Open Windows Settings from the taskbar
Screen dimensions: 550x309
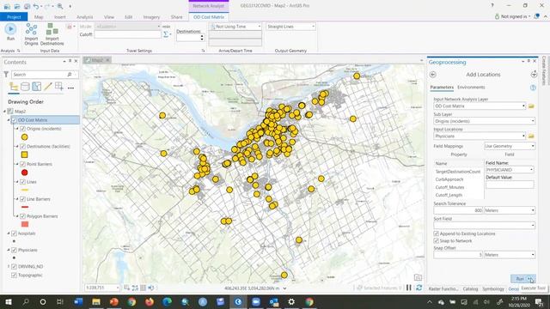pyautogui.click(x=291, y=301)
